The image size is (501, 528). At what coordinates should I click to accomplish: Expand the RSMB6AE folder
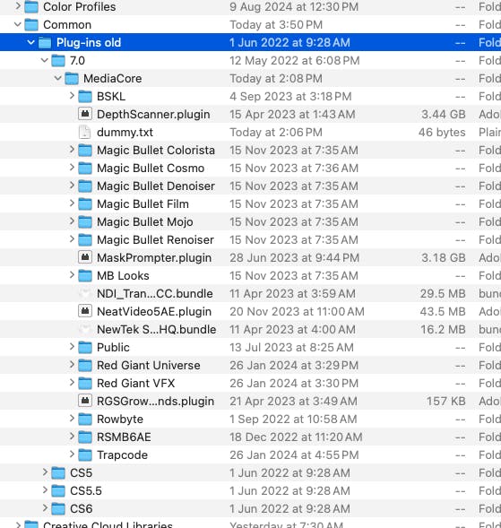[72, 436]
